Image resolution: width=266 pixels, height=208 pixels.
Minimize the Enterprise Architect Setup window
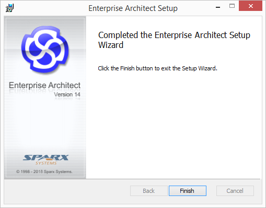218,7
